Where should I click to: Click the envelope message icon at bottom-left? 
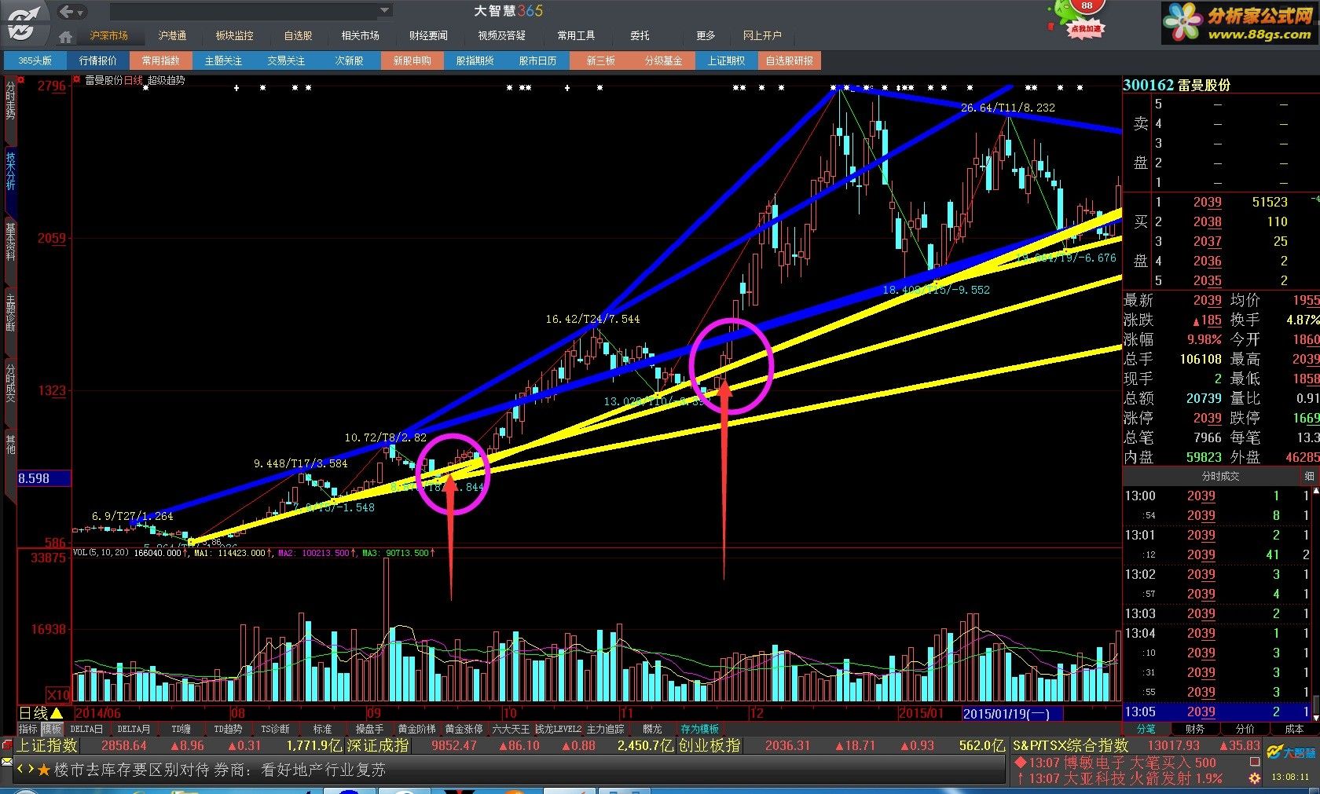[7, 763]
